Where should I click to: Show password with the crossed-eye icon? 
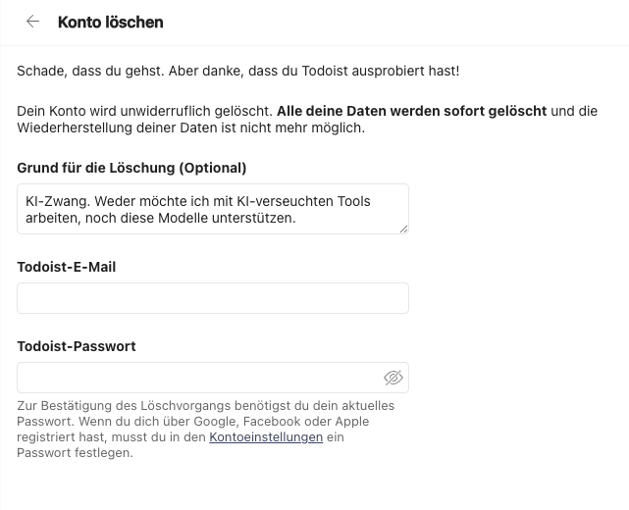tap(393, 378)
